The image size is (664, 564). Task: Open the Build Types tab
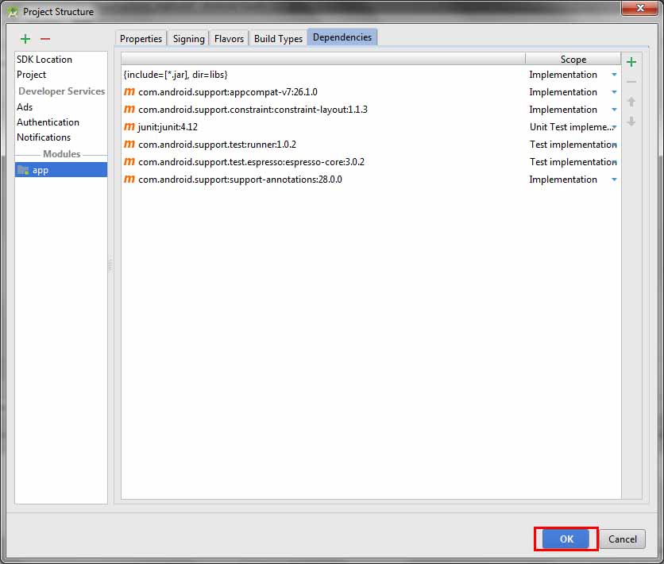278,37
